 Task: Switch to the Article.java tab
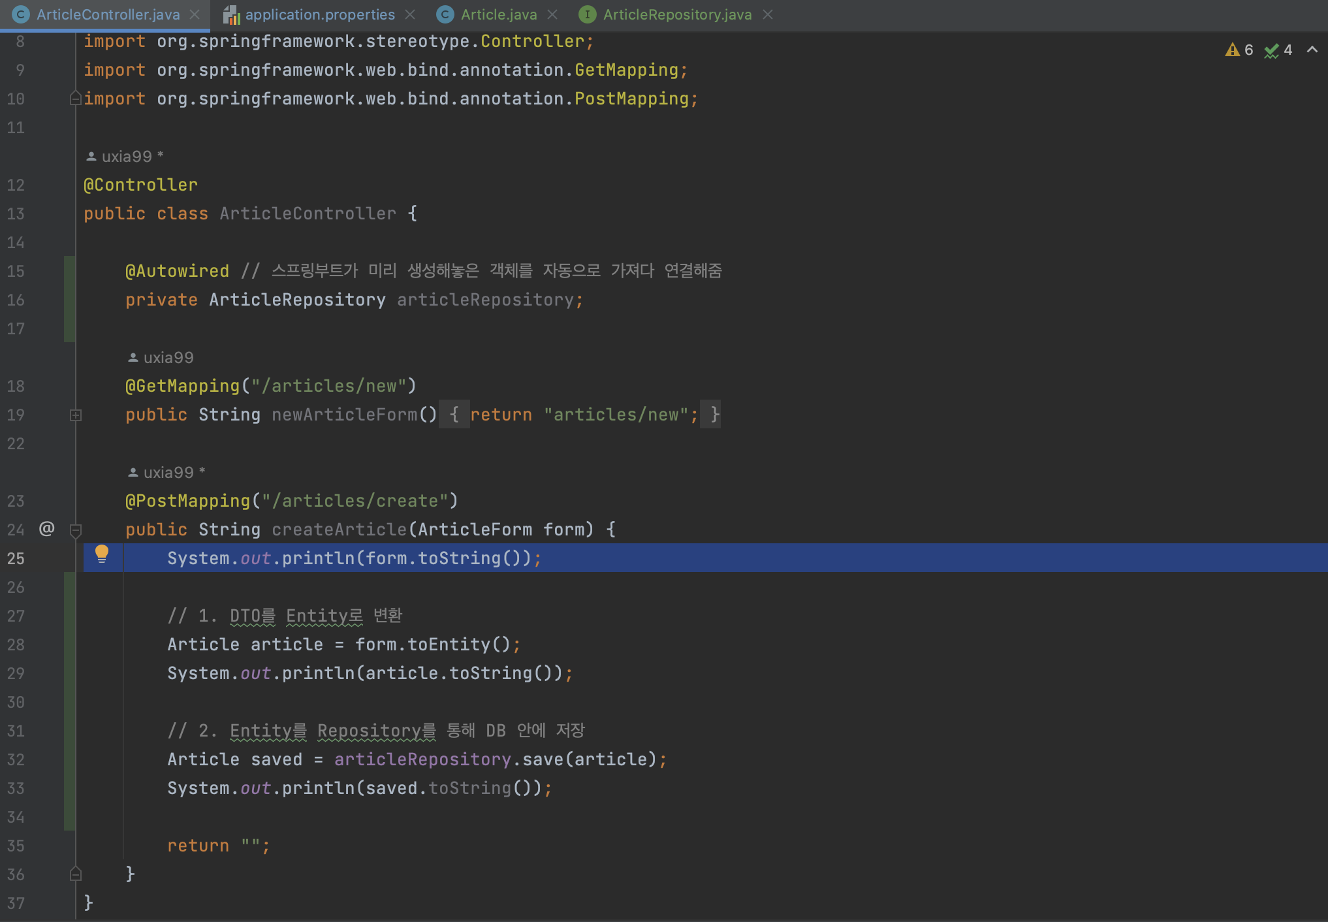coord(498,14)
